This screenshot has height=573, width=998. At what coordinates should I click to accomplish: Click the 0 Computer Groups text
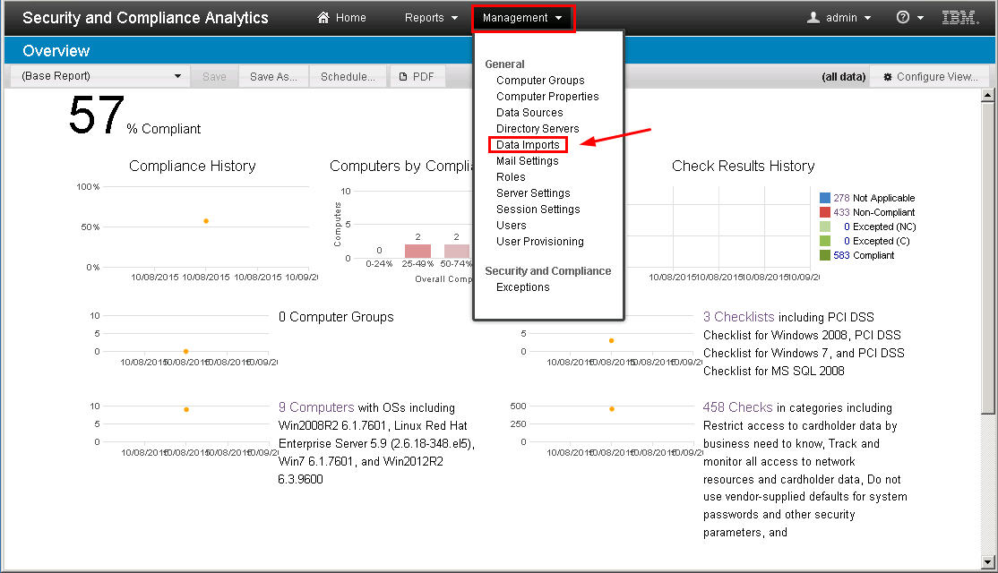coord(336,317)
